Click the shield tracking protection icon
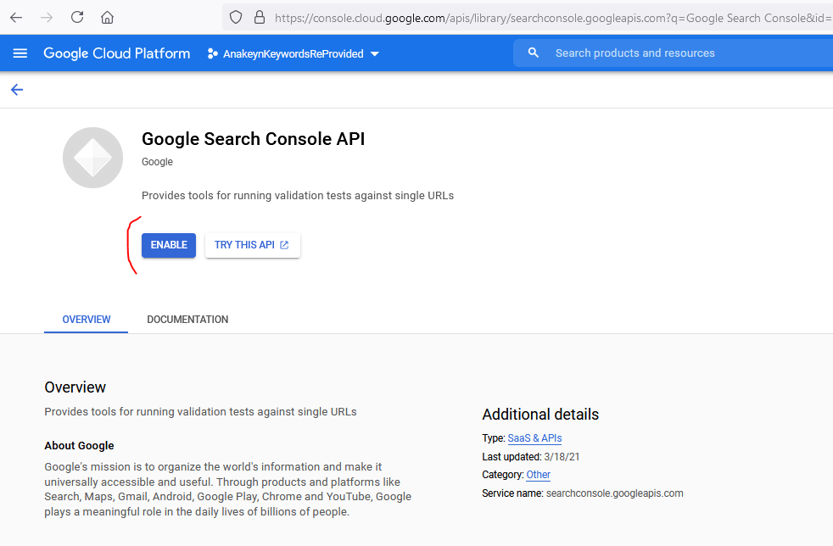 coord(235,18)
